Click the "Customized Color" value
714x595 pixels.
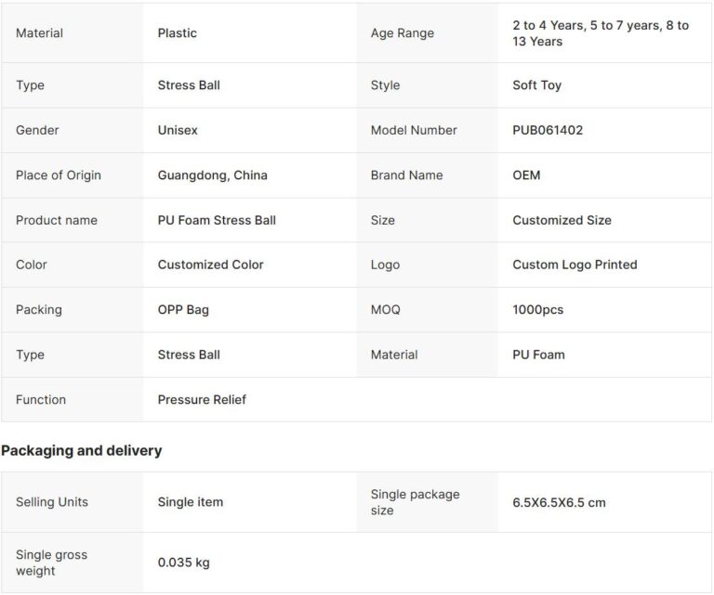coord(211,265)
